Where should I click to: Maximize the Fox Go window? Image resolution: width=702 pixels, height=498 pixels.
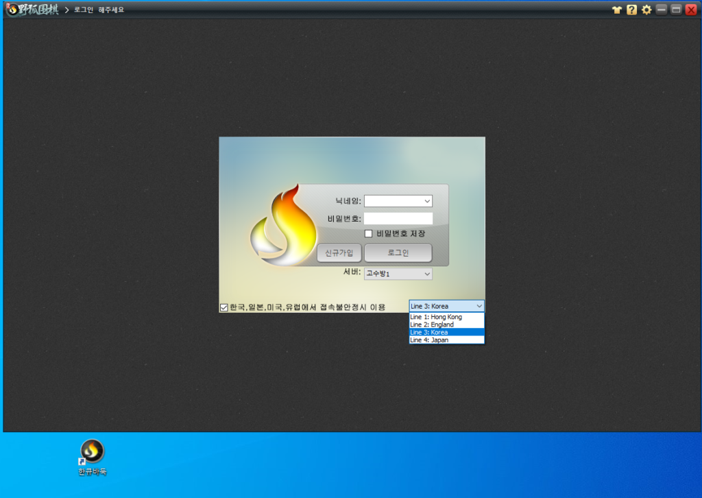tap(676, 10)
